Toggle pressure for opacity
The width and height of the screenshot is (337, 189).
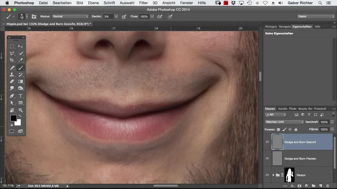click(124, 17)
